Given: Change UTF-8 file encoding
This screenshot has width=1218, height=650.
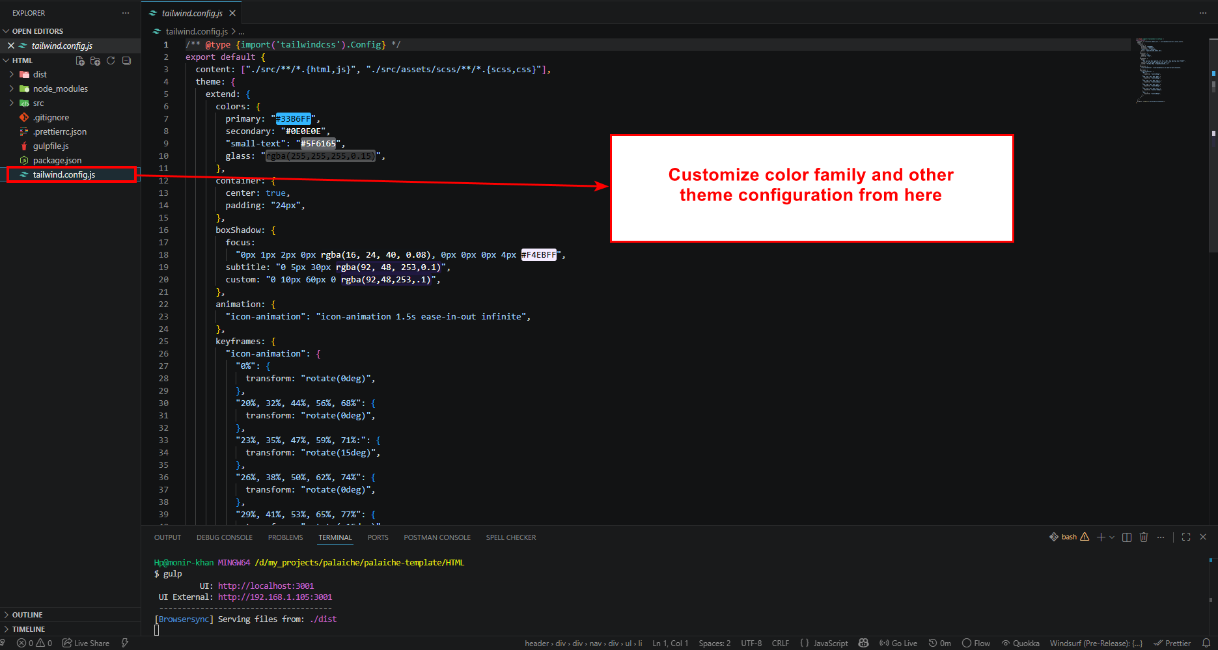Looking at the screenshot, I should pos(751,643).
